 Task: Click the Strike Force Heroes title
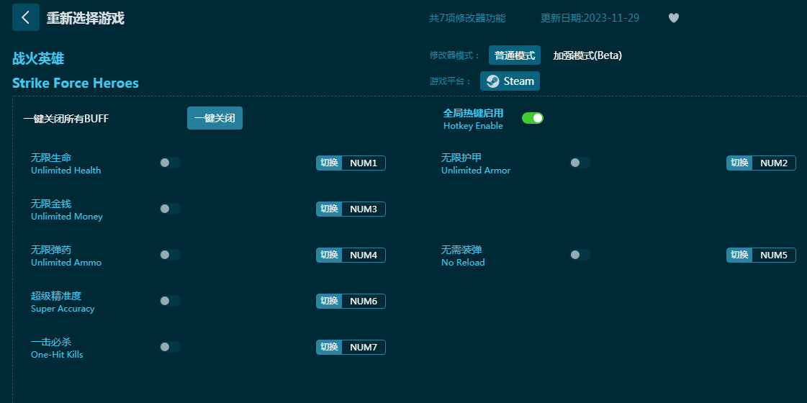(76, 83)
